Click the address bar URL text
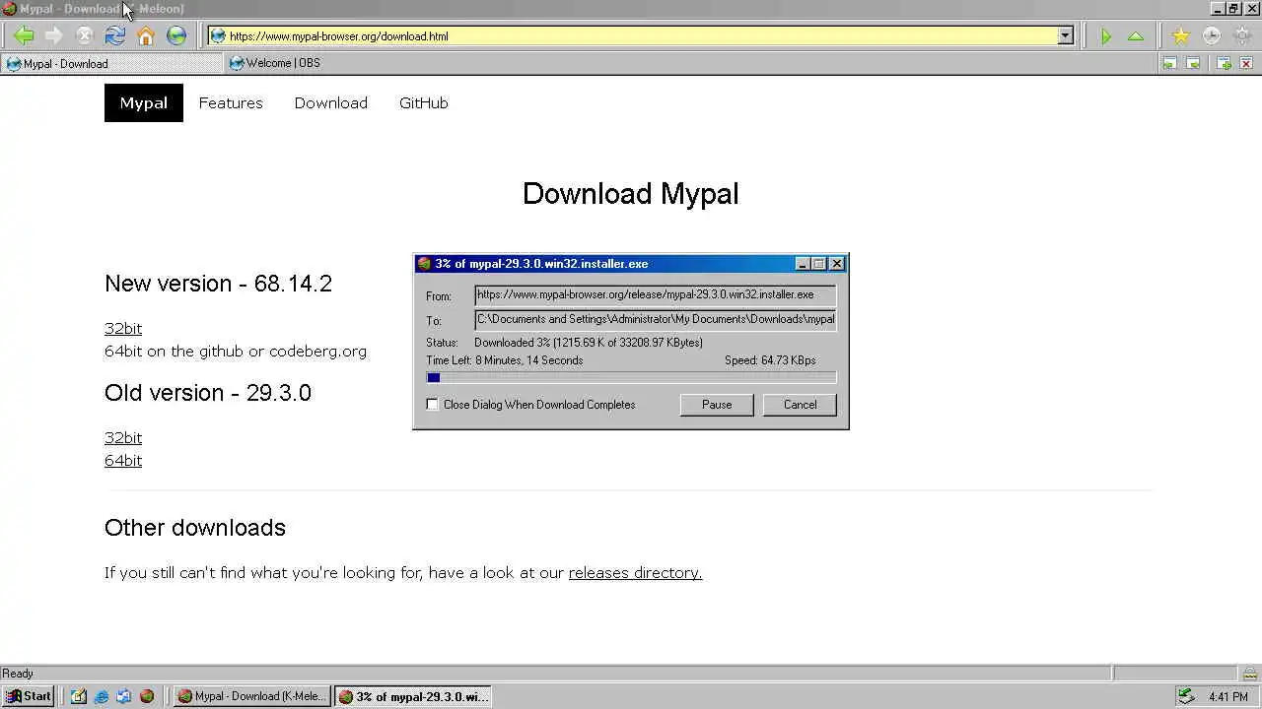1262x709 pixels. pyautogui.click(x=339, y=36)
